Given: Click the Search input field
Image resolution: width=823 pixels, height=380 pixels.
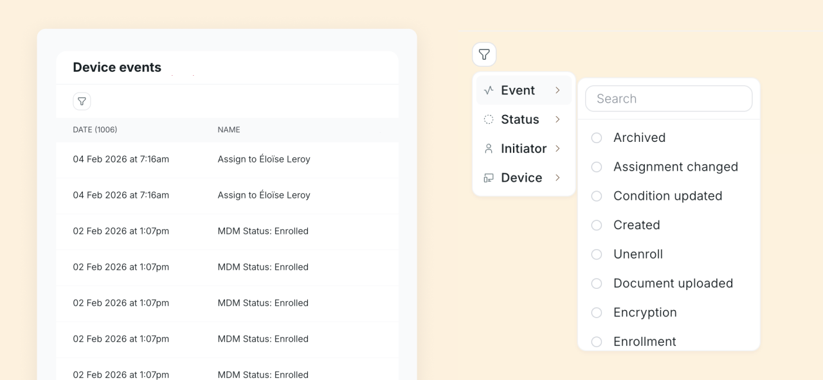Looking at the screenshot, I should [x=669, y=99].
